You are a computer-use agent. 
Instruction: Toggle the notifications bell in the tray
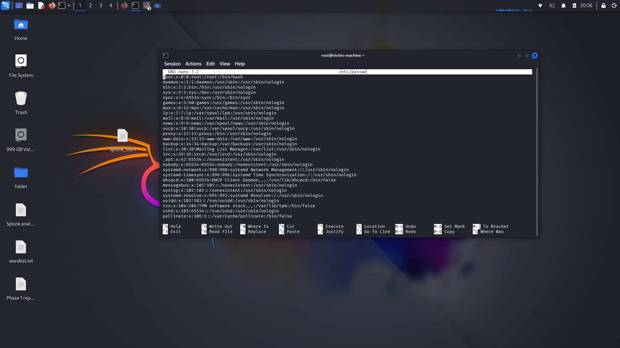point(563,5)
